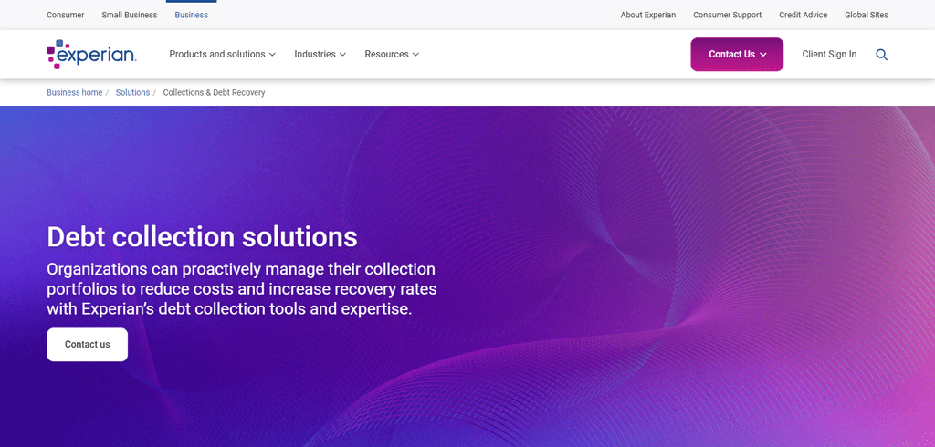Screen dimensions: 935x447
Task: Open About Experian link
Action: (648, 15)
